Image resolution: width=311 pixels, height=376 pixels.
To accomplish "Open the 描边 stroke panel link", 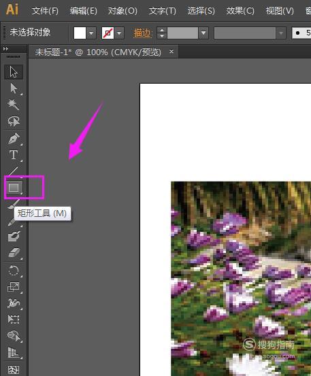I will click(x=143, y=33).
